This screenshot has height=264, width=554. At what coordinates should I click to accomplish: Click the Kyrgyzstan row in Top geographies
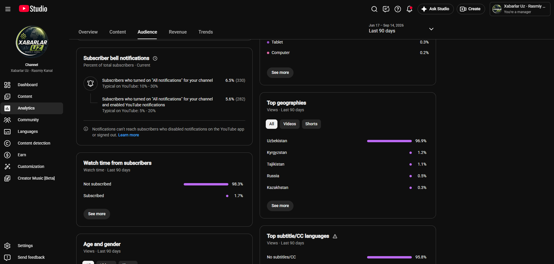pos(347,153)
